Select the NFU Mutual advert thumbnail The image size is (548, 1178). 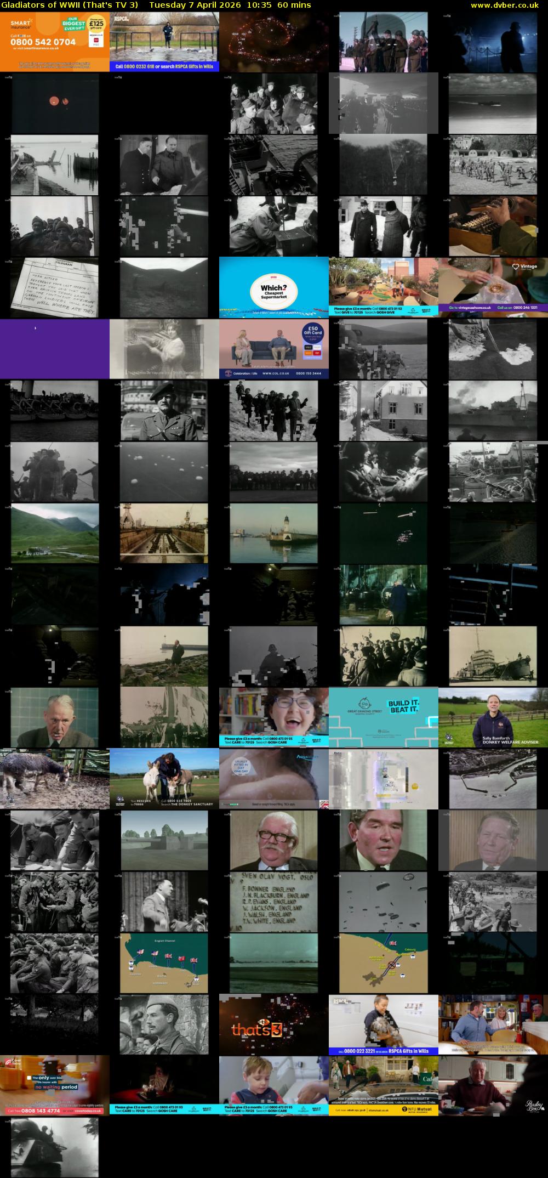pyautogui.click(x=384, y=1085)
